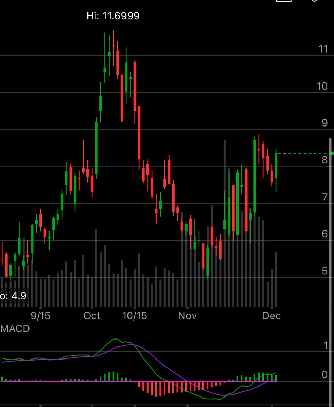Click the 5 price axis label
The width and height of the screenshot is (334, 407).
pyautogui.click(x=325, y=271)
